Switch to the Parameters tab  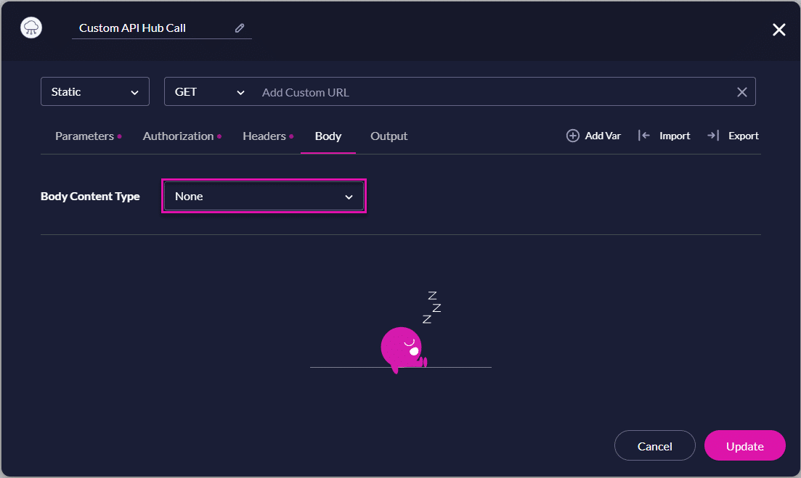[x=84, y=136]
